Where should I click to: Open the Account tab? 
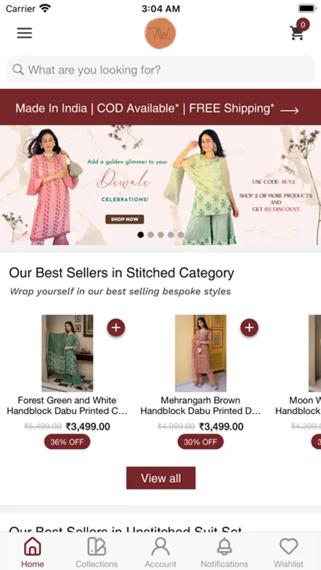coord(160,552)
